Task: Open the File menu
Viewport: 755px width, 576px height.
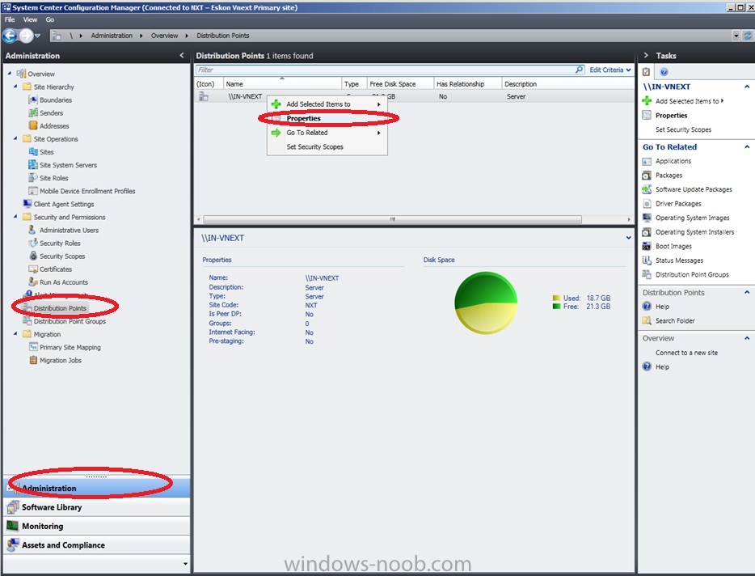Action: (10, 19)
